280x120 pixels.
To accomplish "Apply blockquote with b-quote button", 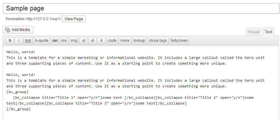I will click(42, 41).
